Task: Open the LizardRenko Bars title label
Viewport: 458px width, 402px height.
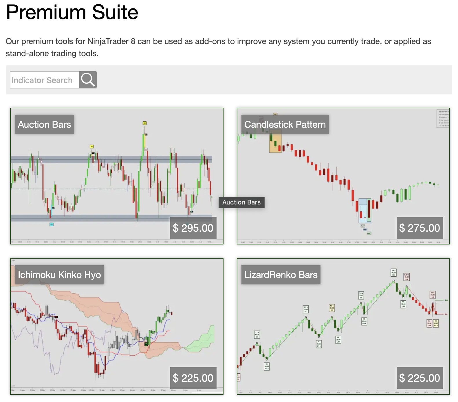Action: [x=281, y=275]
